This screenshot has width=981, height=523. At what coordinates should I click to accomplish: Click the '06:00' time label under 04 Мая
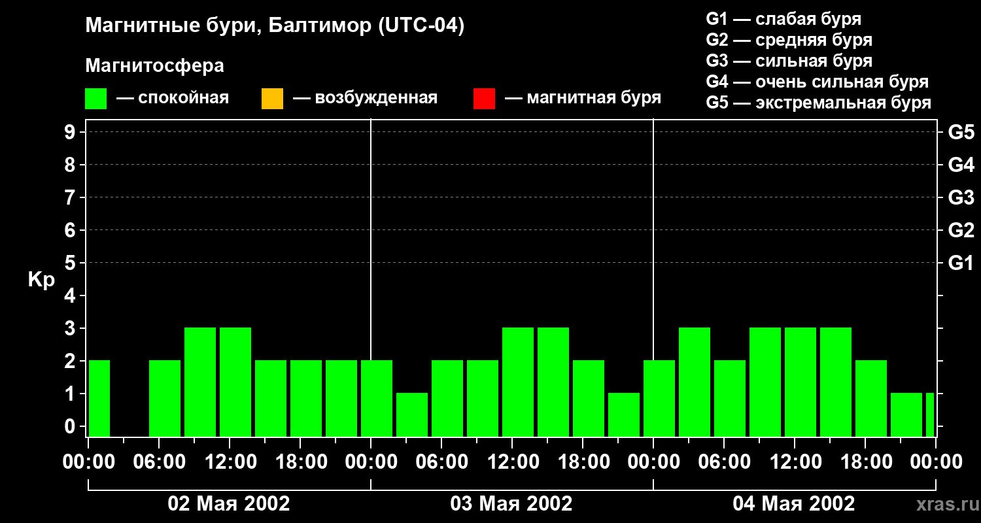click(x=724, y=462)
